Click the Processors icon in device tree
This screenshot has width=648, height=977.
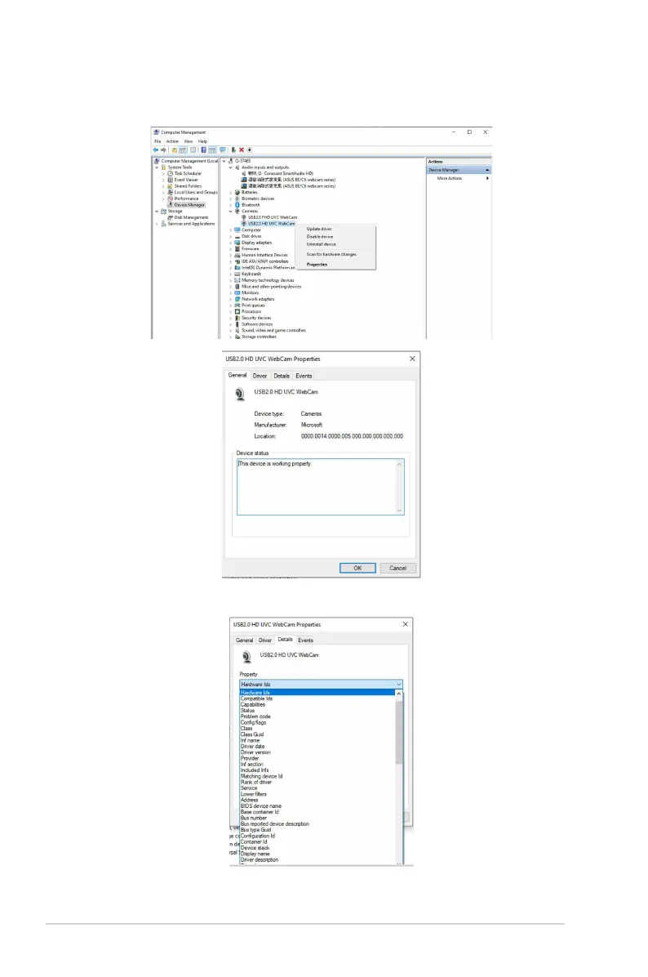click(x=237, y=311)
